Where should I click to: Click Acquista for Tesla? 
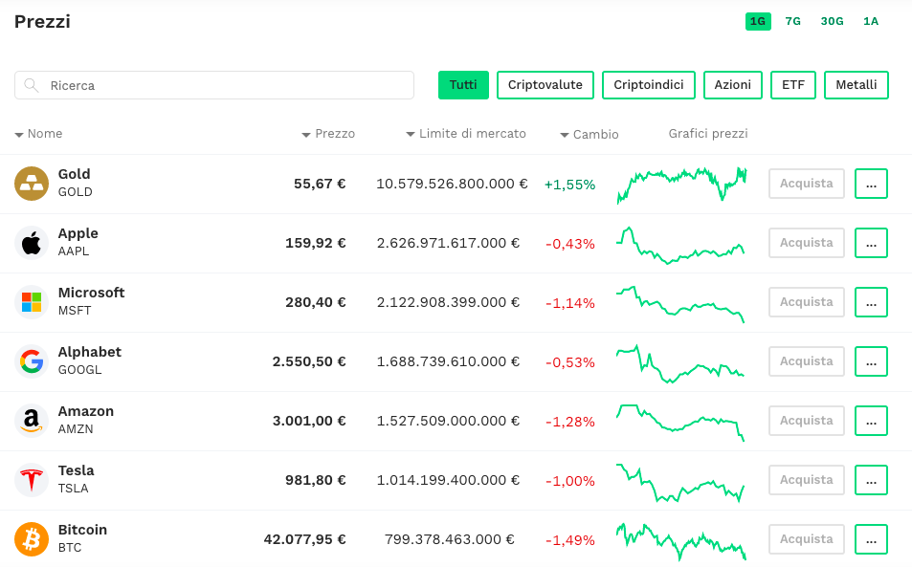[806, 480]
